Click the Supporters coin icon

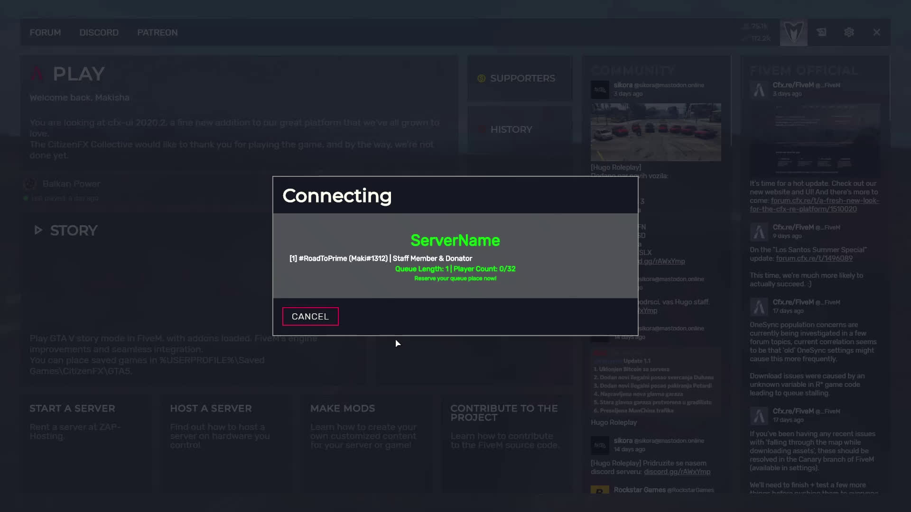(481, 78)
